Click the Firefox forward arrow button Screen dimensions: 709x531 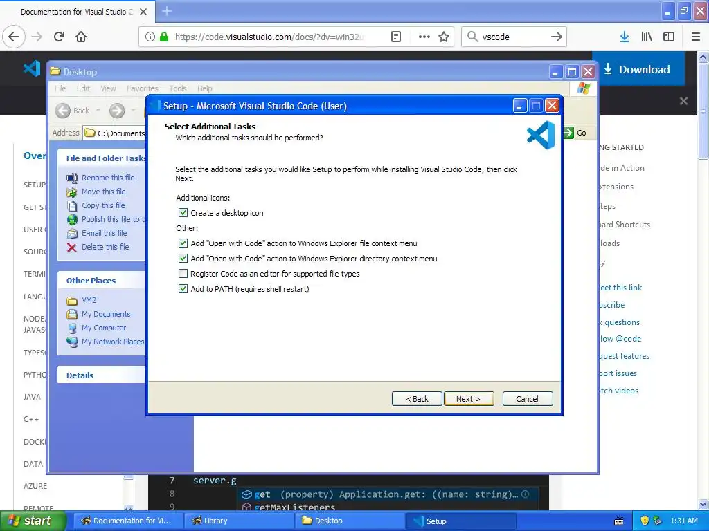[37, 37]
